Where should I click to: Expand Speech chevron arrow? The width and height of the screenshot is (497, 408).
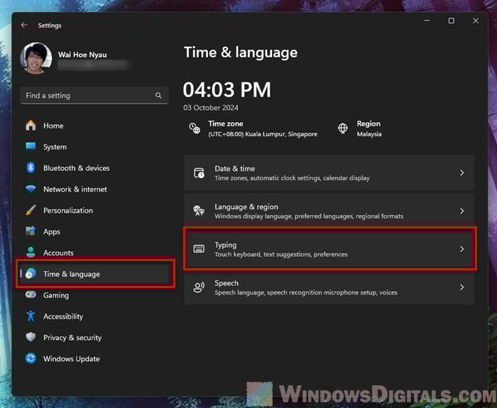click(x=461, y=287)
